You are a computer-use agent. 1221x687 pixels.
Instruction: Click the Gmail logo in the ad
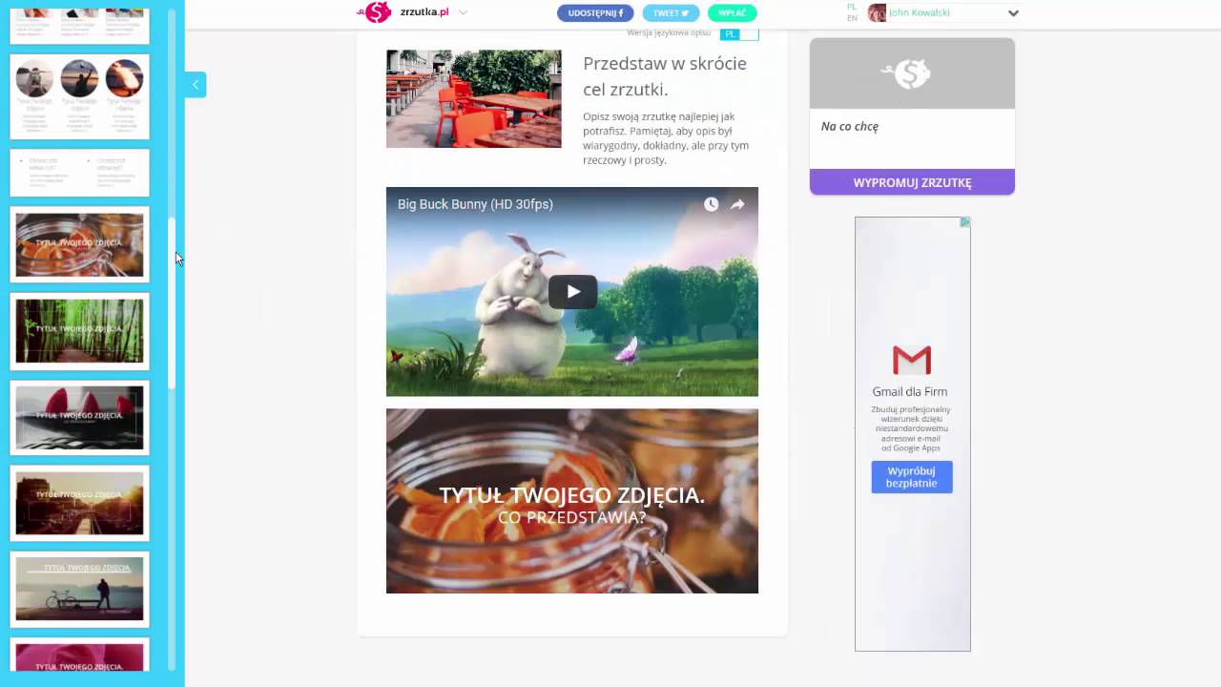912,360
